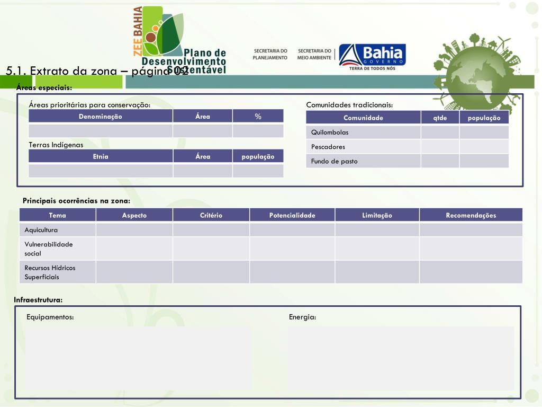Click the 'Secretaria do Meio Ambiente' text

tap(314, 55)
